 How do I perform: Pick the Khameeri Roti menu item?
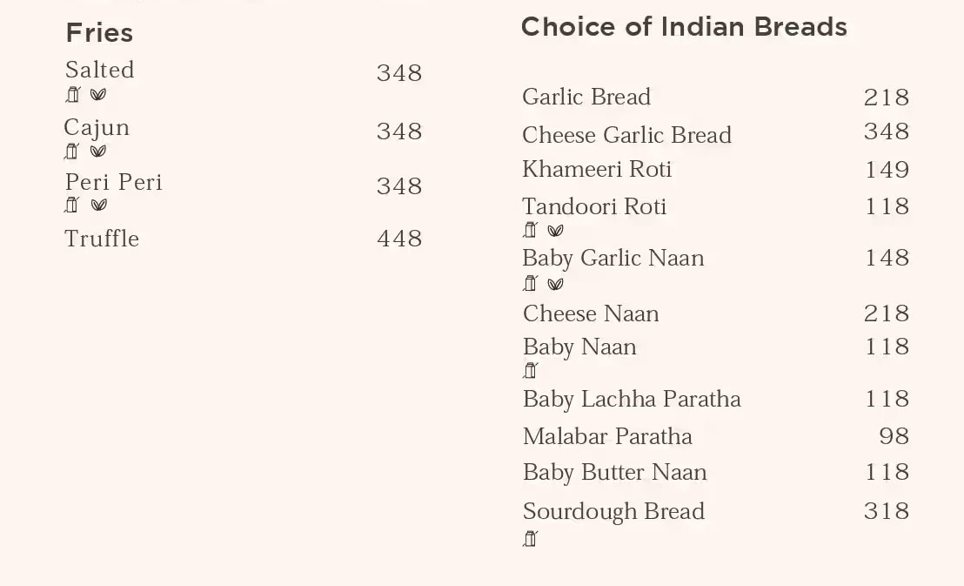tap(597, 169)
